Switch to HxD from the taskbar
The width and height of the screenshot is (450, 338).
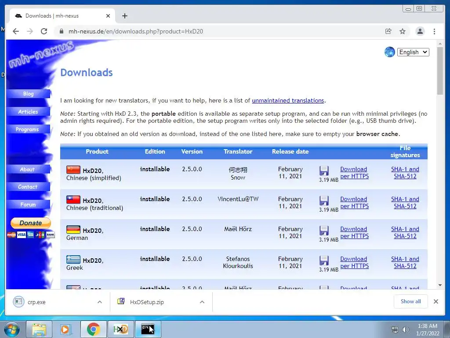[x=120, y=329]
